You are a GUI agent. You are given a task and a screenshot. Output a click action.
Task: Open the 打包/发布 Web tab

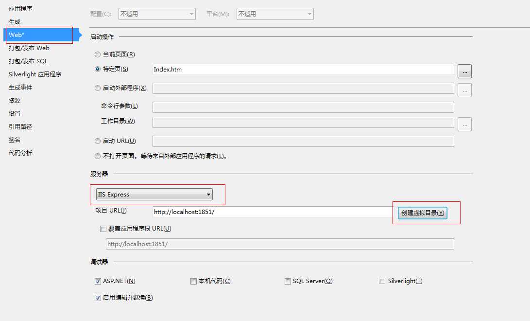[29, 48]
